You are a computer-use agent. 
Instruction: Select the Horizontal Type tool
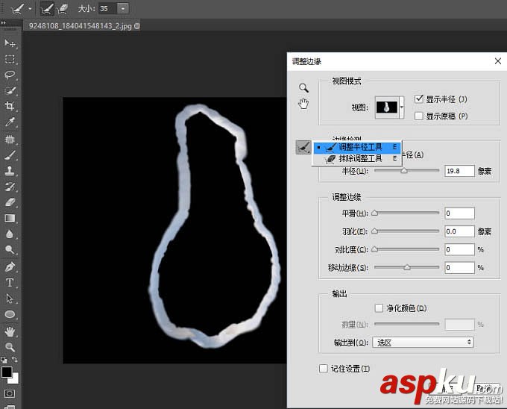click(x=10, y=283)
